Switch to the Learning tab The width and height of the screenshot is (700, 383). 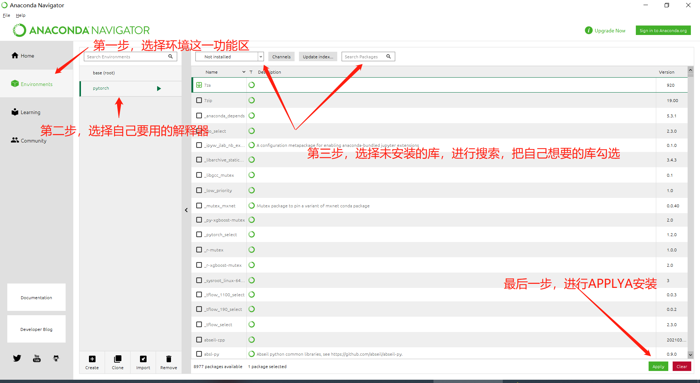coord(36,112)
